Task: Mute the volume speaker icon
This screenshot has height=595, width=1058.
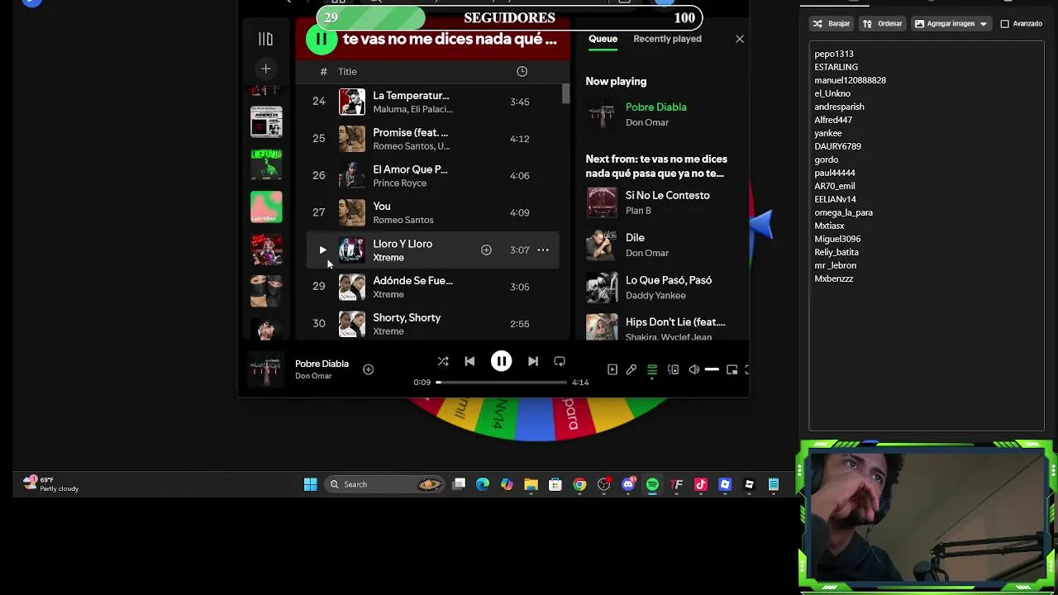Action: click(694, 369)
